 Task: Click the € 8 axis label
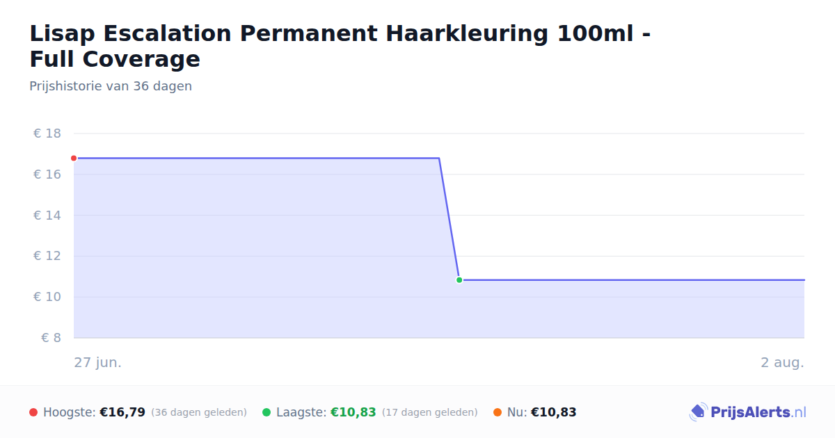[51, 338]
